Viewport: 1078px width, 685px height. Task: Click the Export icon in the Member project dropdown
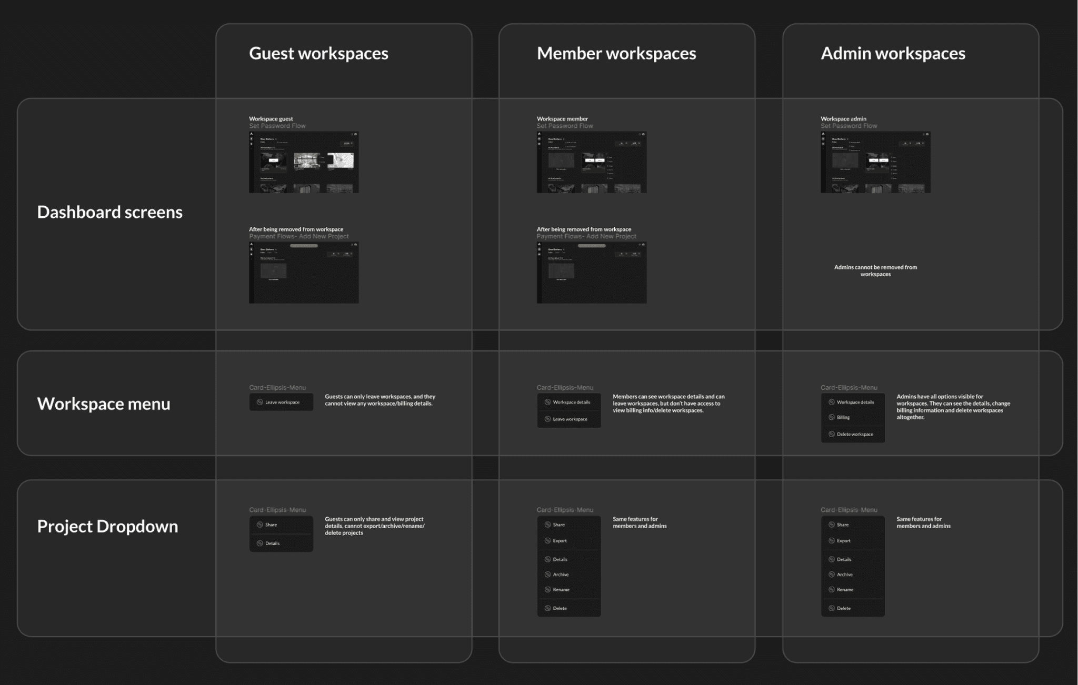(x=548, y=541)
